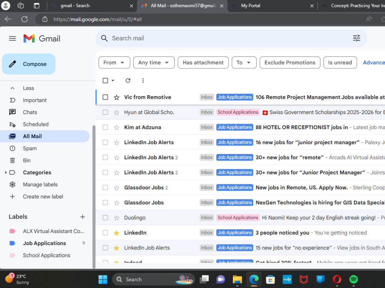Click light pink School Applications color tag

click(x=12, y=255)
